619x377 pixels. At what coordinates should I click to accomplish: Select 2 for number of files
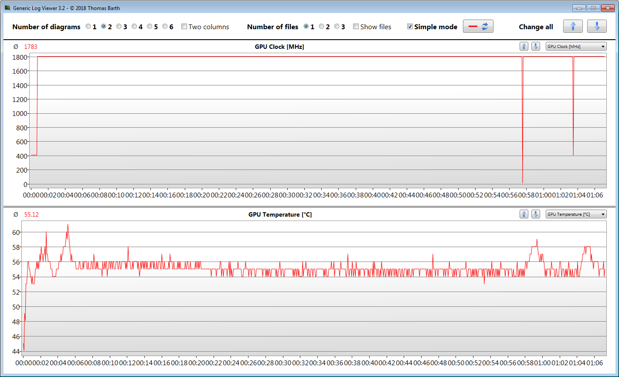321,27
